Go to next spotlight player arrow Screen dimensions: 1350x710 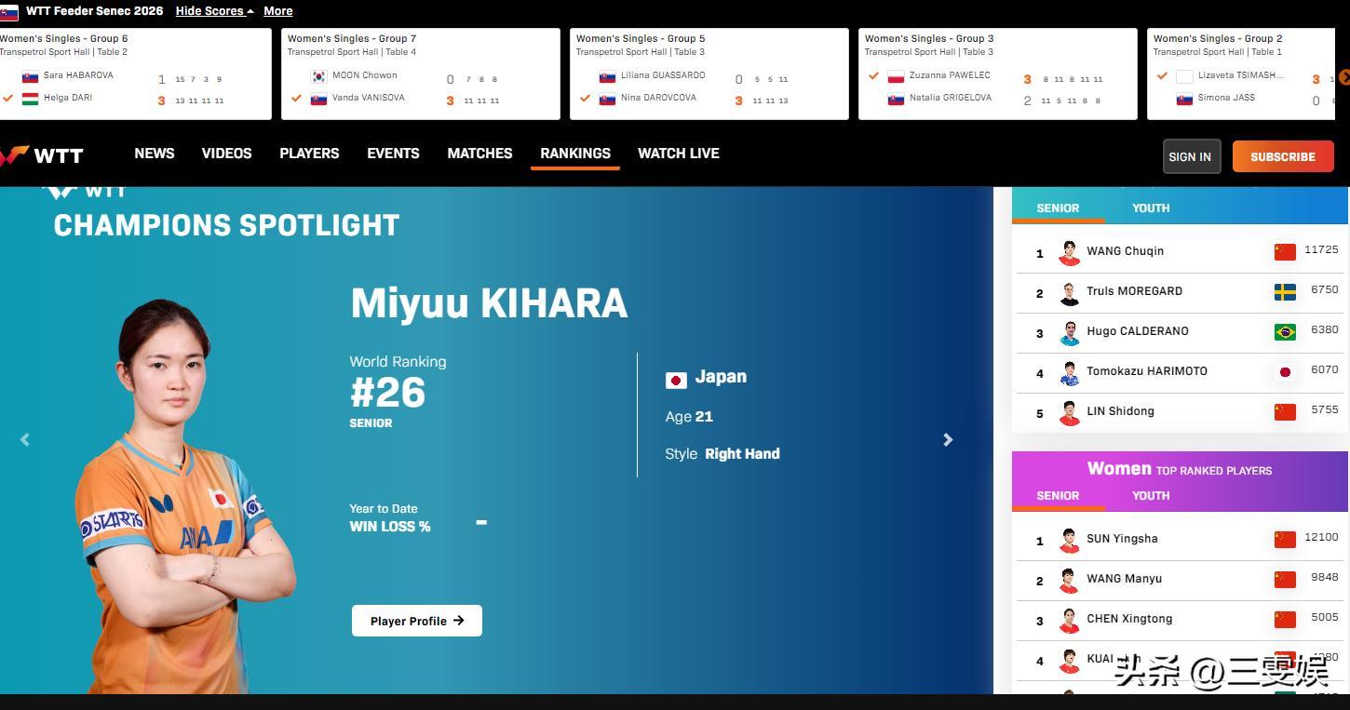pos(948,440)
